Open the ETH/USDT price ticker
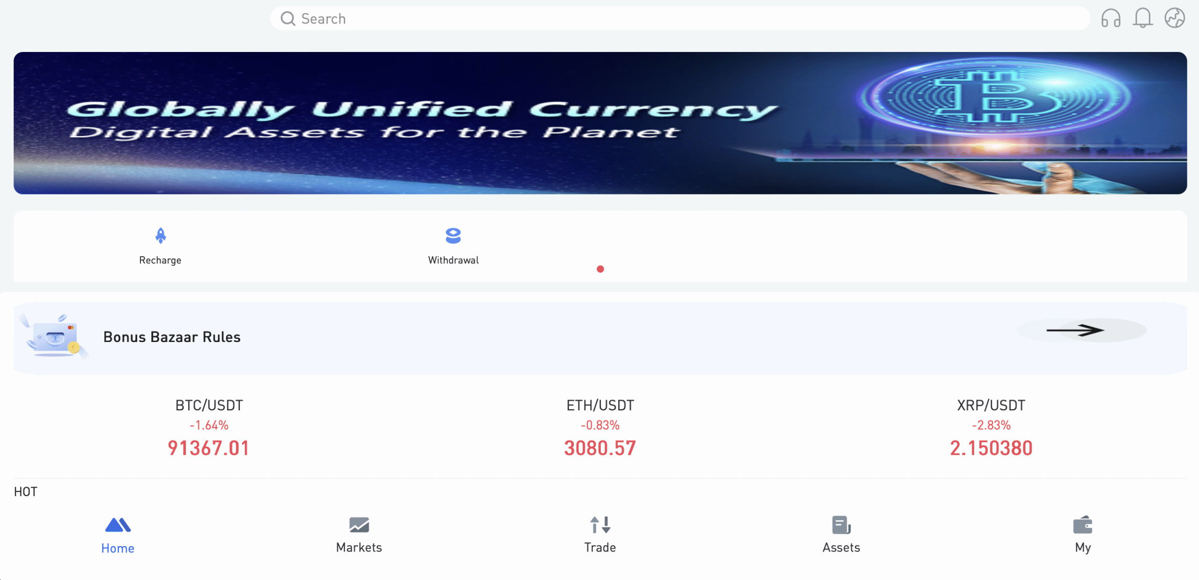The height and width of the screenshot is (580, 1199). (600, 428)
